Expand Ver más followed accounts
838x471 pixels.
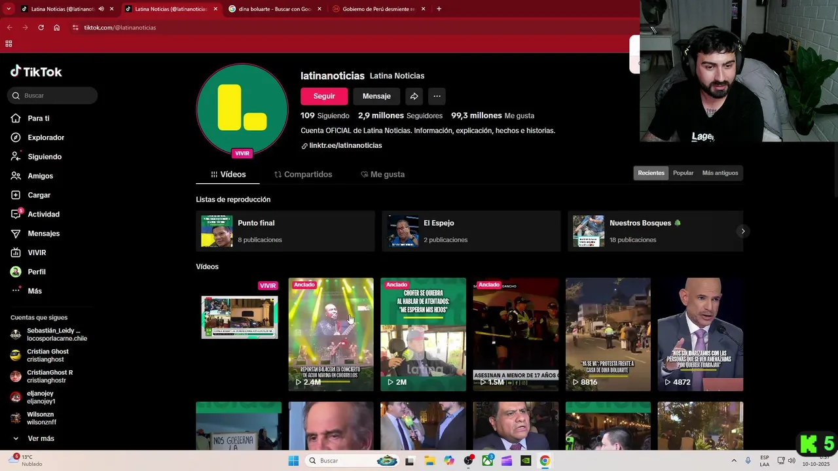pos(33,438)
